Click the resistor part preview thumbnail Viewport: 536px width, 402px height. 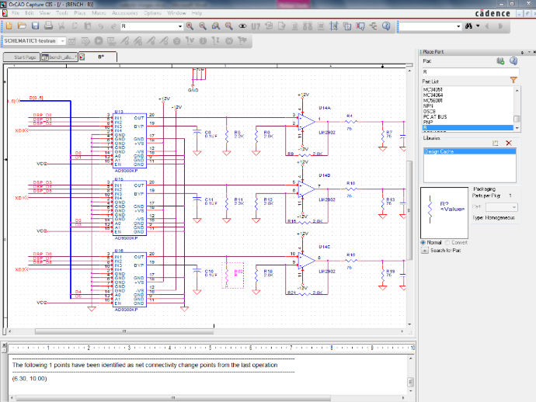point(444,213)
